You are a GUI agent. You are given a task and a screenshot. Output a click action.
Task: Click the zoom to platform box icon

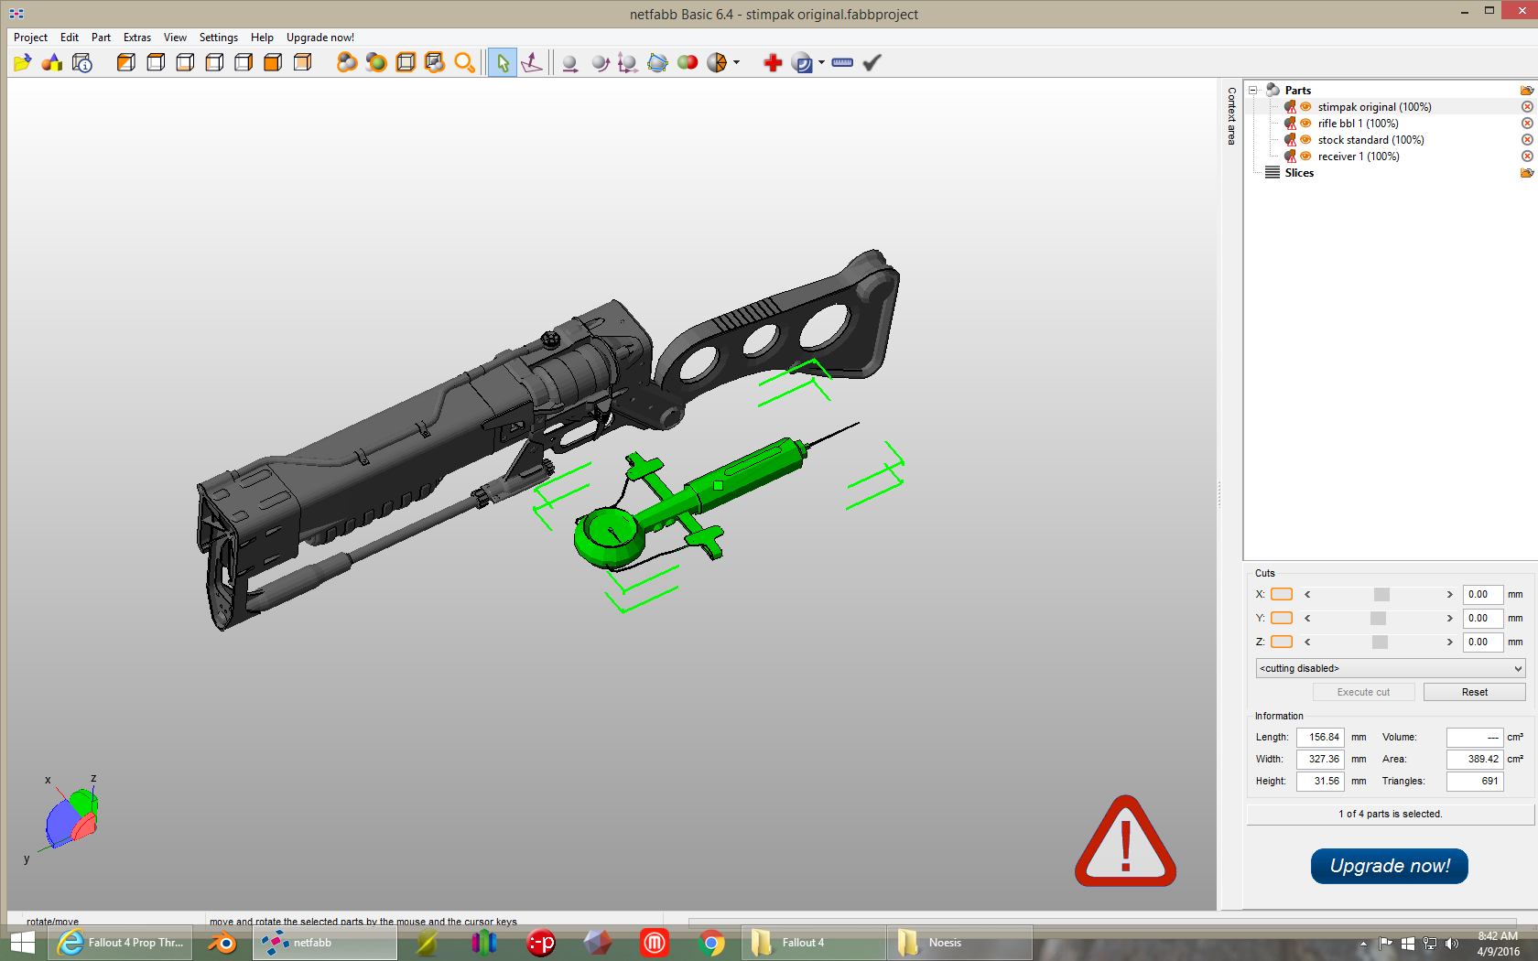[x=406, y=62]
